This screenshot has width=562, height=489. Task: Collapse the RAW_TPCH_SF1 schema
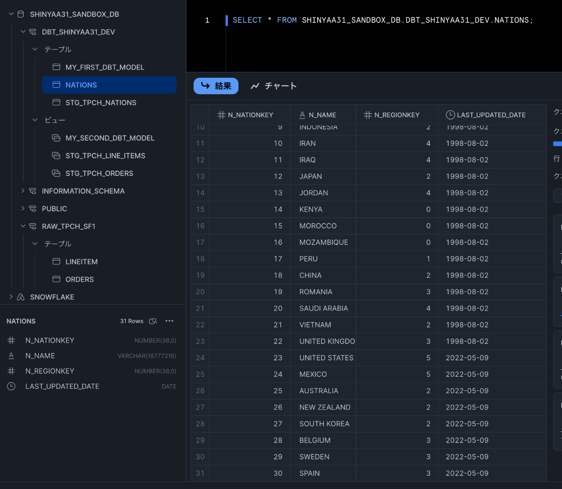[23, 226]
